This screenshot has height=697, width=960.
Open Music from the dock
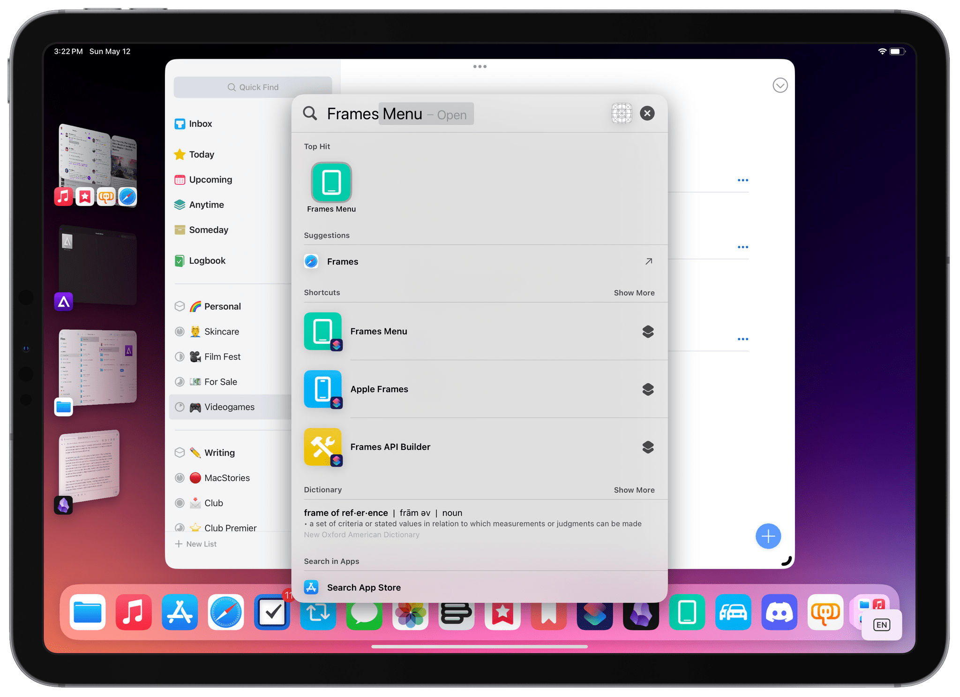[x=134, y=613]
